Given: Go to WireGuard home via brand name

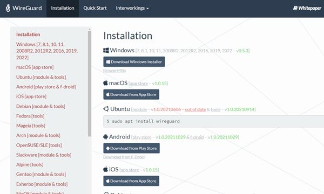Looking at the screenshot, I should coord(27,8).
